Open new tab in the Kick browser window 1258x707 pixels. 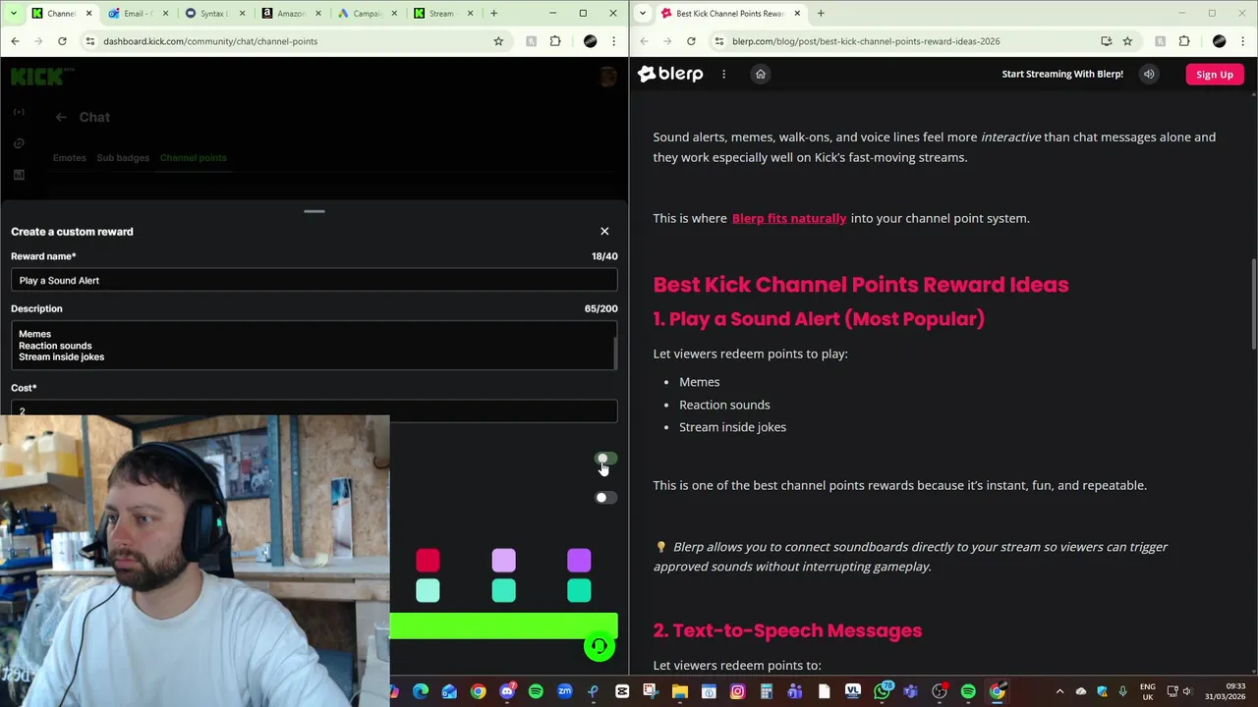(x=494, y=14)
